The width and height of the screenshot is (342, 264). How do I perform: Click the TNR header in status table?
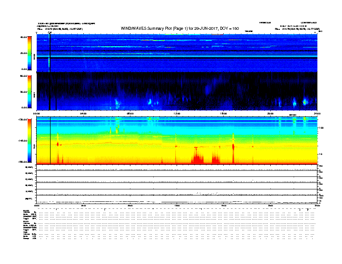tap(25, 233)
